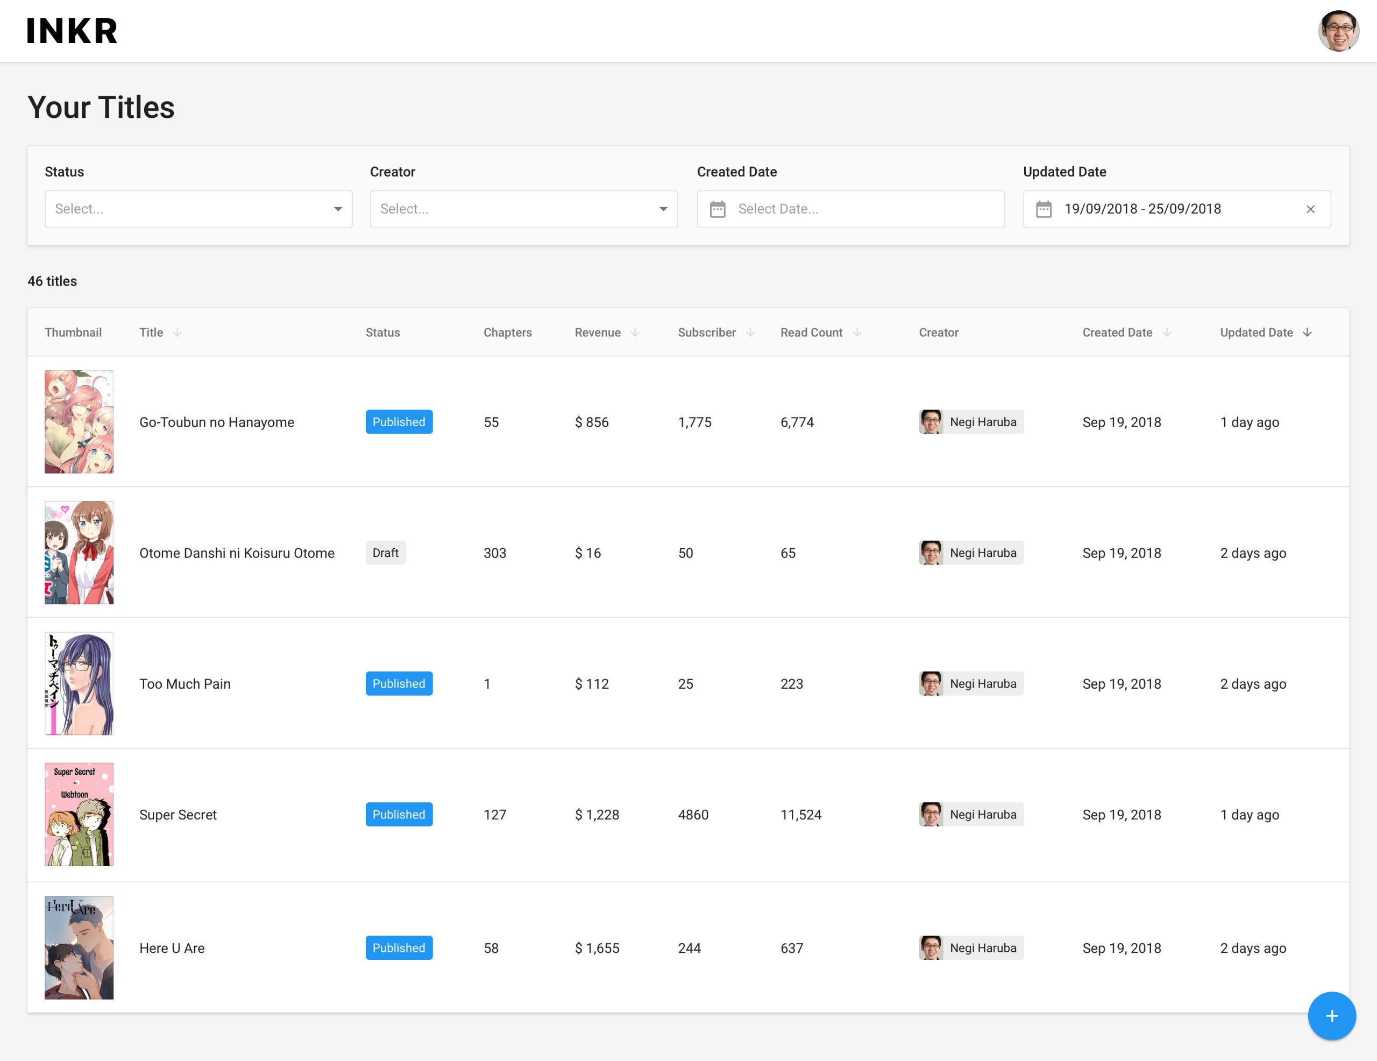
Task: Sort by Title column arrow
Action: (x=177, y=333)
